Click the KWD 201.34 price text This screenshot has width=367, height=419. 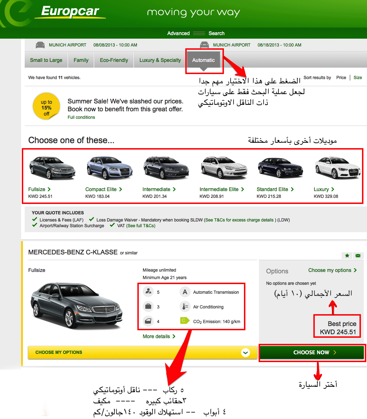(x=155, y=196)
